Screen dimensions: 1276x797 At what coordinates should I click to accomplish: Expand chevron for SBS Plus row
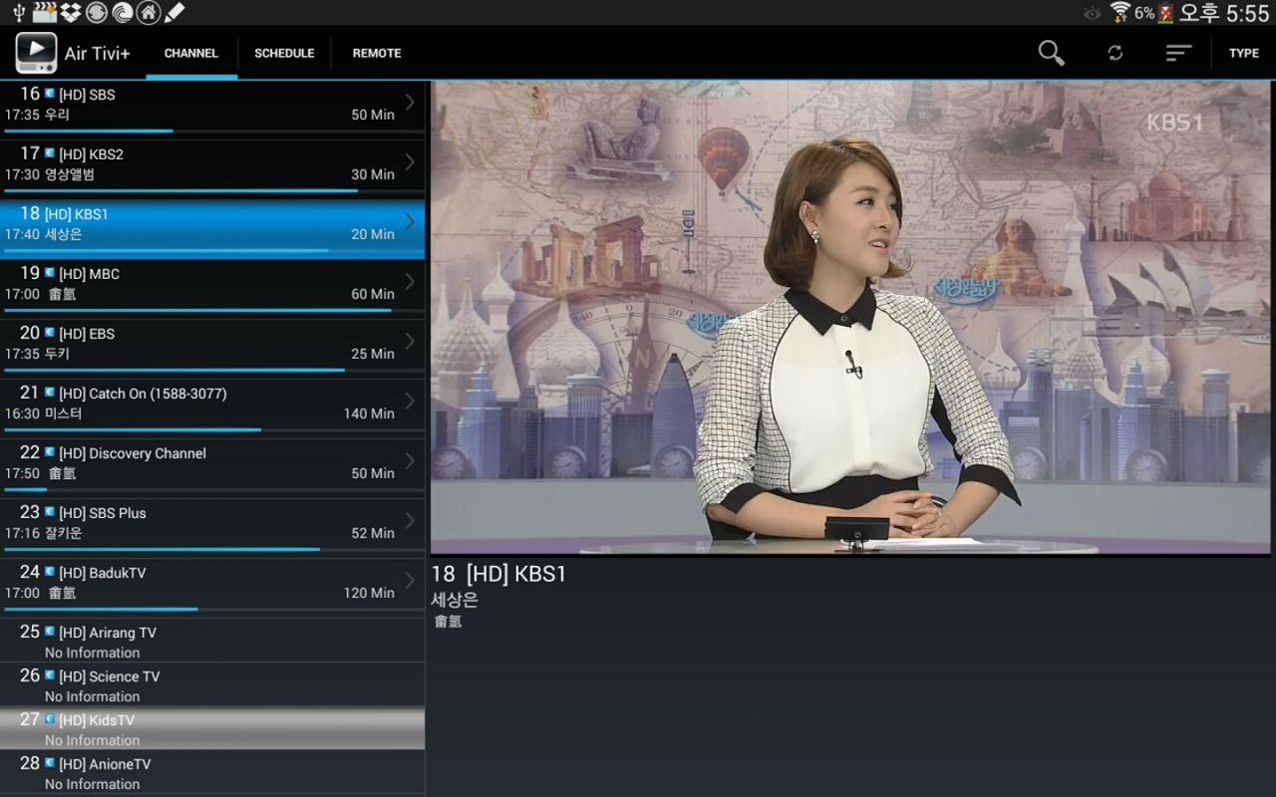tap(410, 520)
